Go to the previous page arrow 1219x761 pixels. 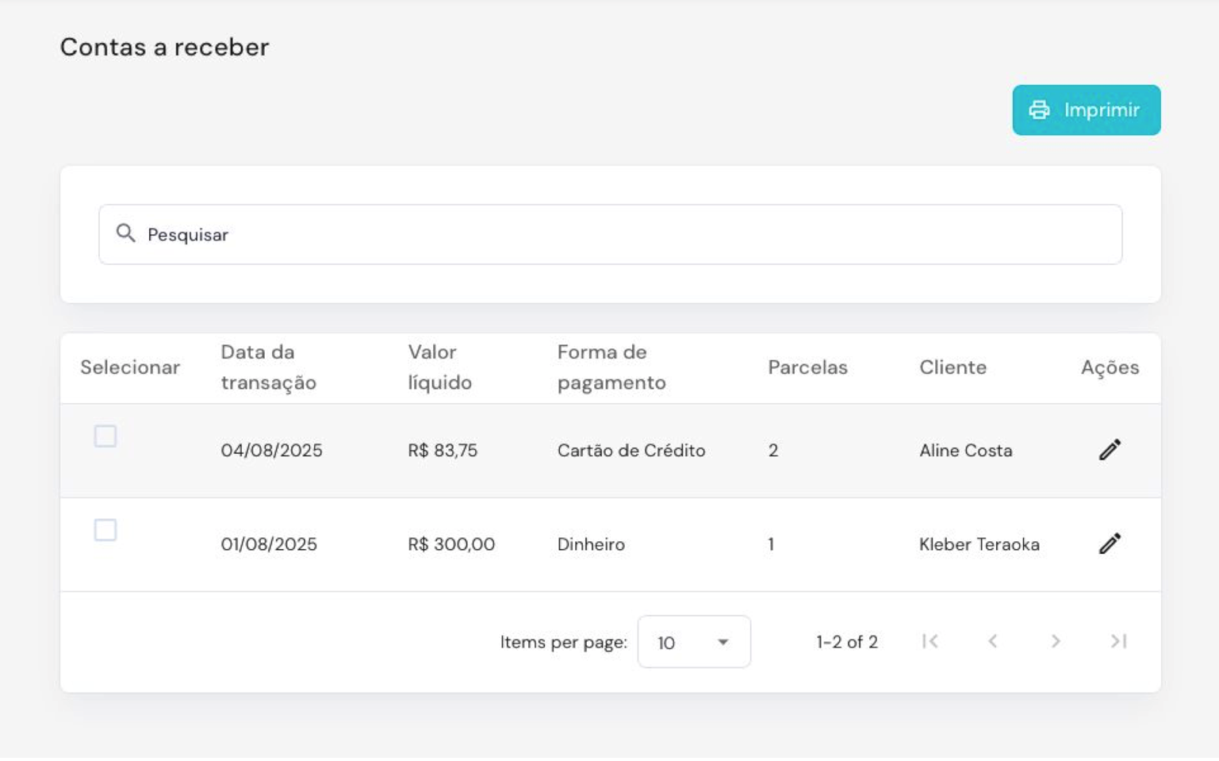coord(992,641)
